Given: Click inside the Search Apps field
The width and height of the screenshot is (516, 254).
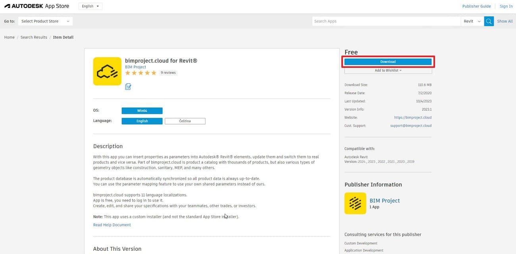Looking at the screenshot, I should click(385, 21).
